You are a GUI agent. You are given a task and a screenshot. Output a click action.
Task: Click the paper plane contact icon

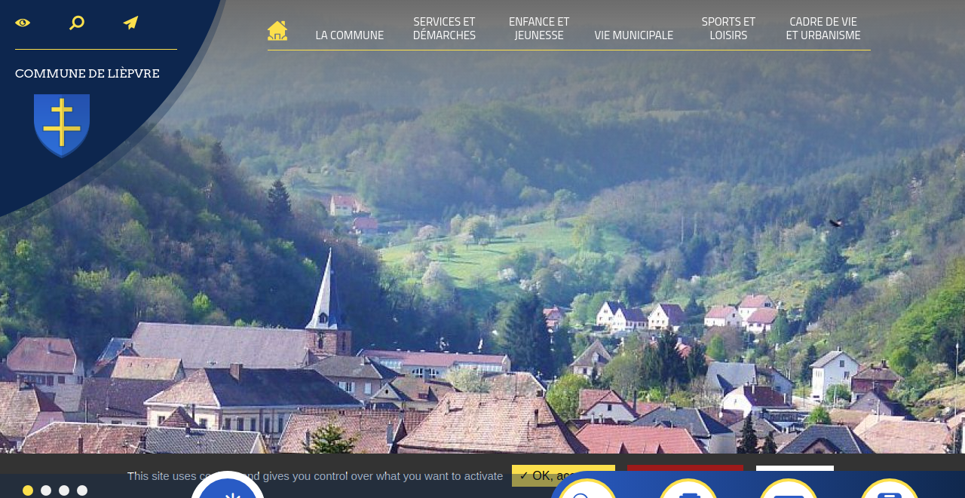click(x=130, y=23)
